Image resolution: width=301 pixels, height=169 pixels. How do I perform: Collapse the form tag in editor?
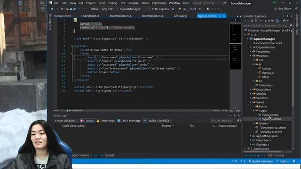pyautogui.click(x=72, y=54)
